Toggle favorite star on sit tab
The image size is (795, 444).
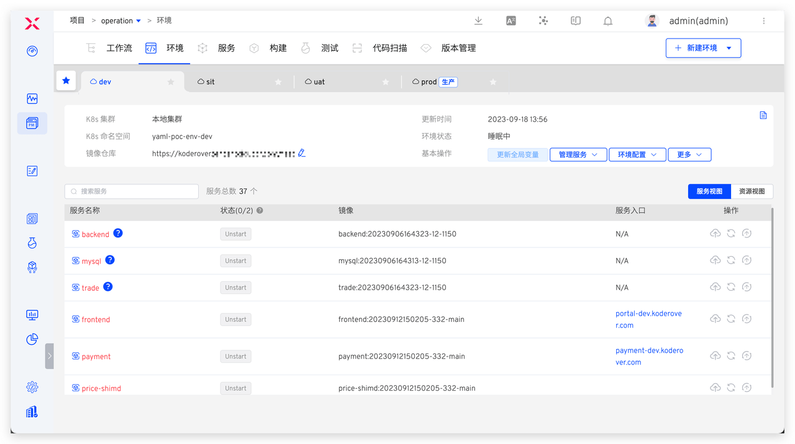pyautogui.click(x=278, y=82)
